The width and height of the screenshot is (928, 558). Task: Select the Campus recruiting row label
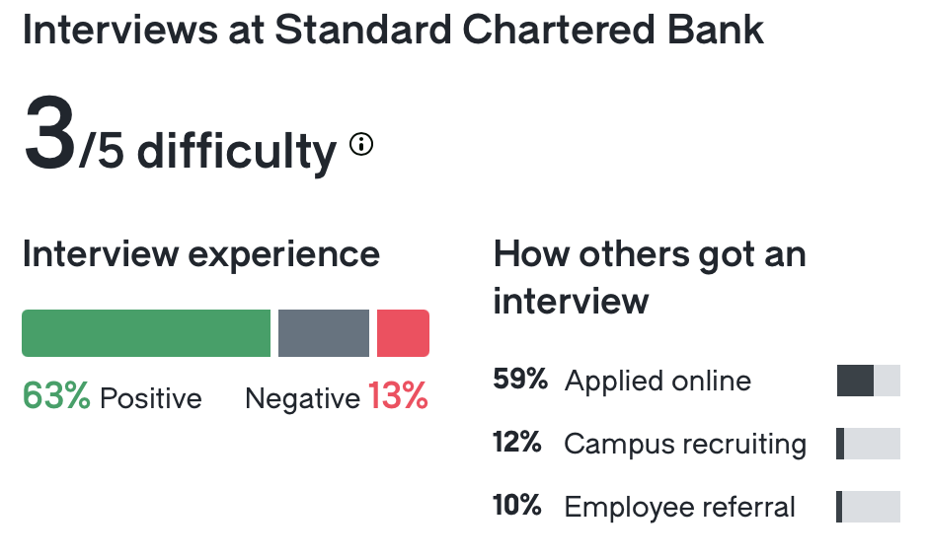tap(685, 444)
